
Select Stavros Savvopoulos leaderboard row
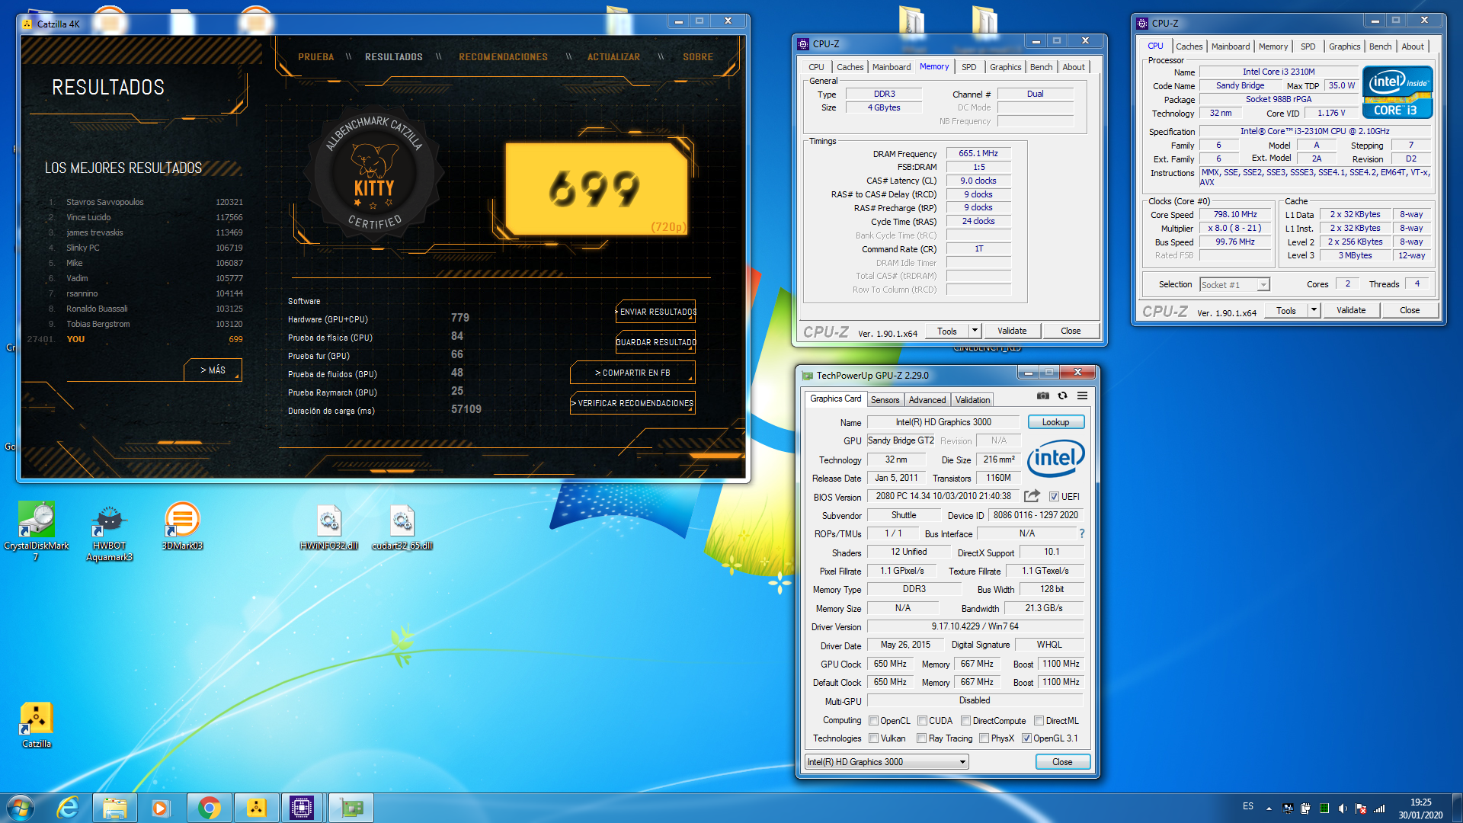point(146,202)
